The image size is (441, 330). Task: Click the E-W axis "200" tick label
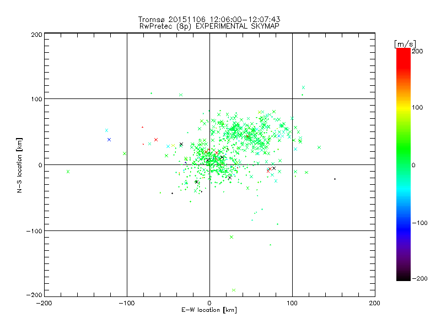coord(375,304)
